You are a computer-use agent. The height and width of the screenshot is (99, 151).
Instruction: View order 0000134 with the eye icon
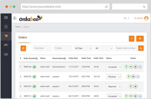click(135, 67)
